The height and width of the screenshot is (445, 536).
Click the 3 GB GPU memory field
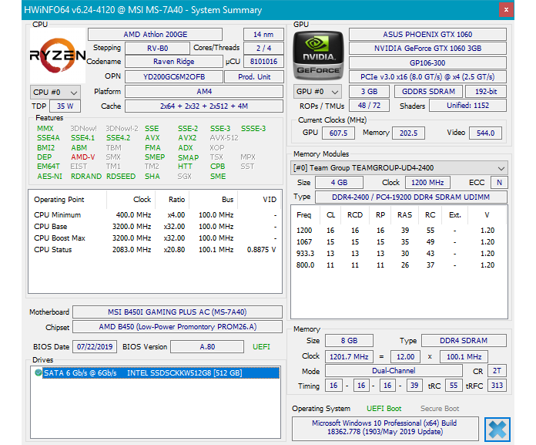(369, 92)
